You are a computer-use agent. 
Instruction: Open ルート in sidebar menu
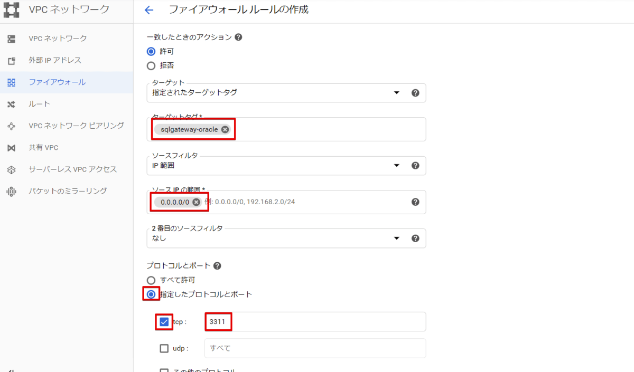(x=67, y=104)
